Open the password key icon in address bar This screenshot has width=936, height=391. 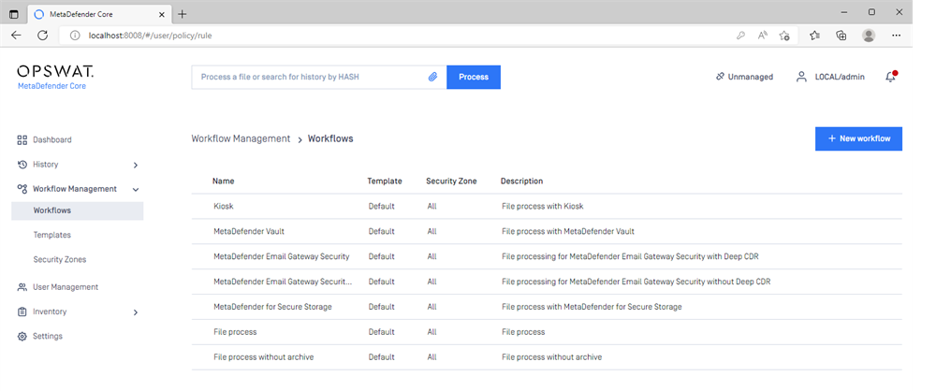tap(740, 36)
